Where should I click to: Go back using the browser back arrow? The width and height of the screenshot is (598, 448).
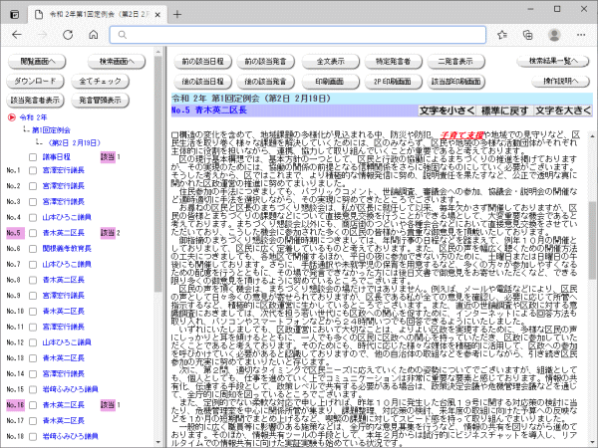coord(17,35)
